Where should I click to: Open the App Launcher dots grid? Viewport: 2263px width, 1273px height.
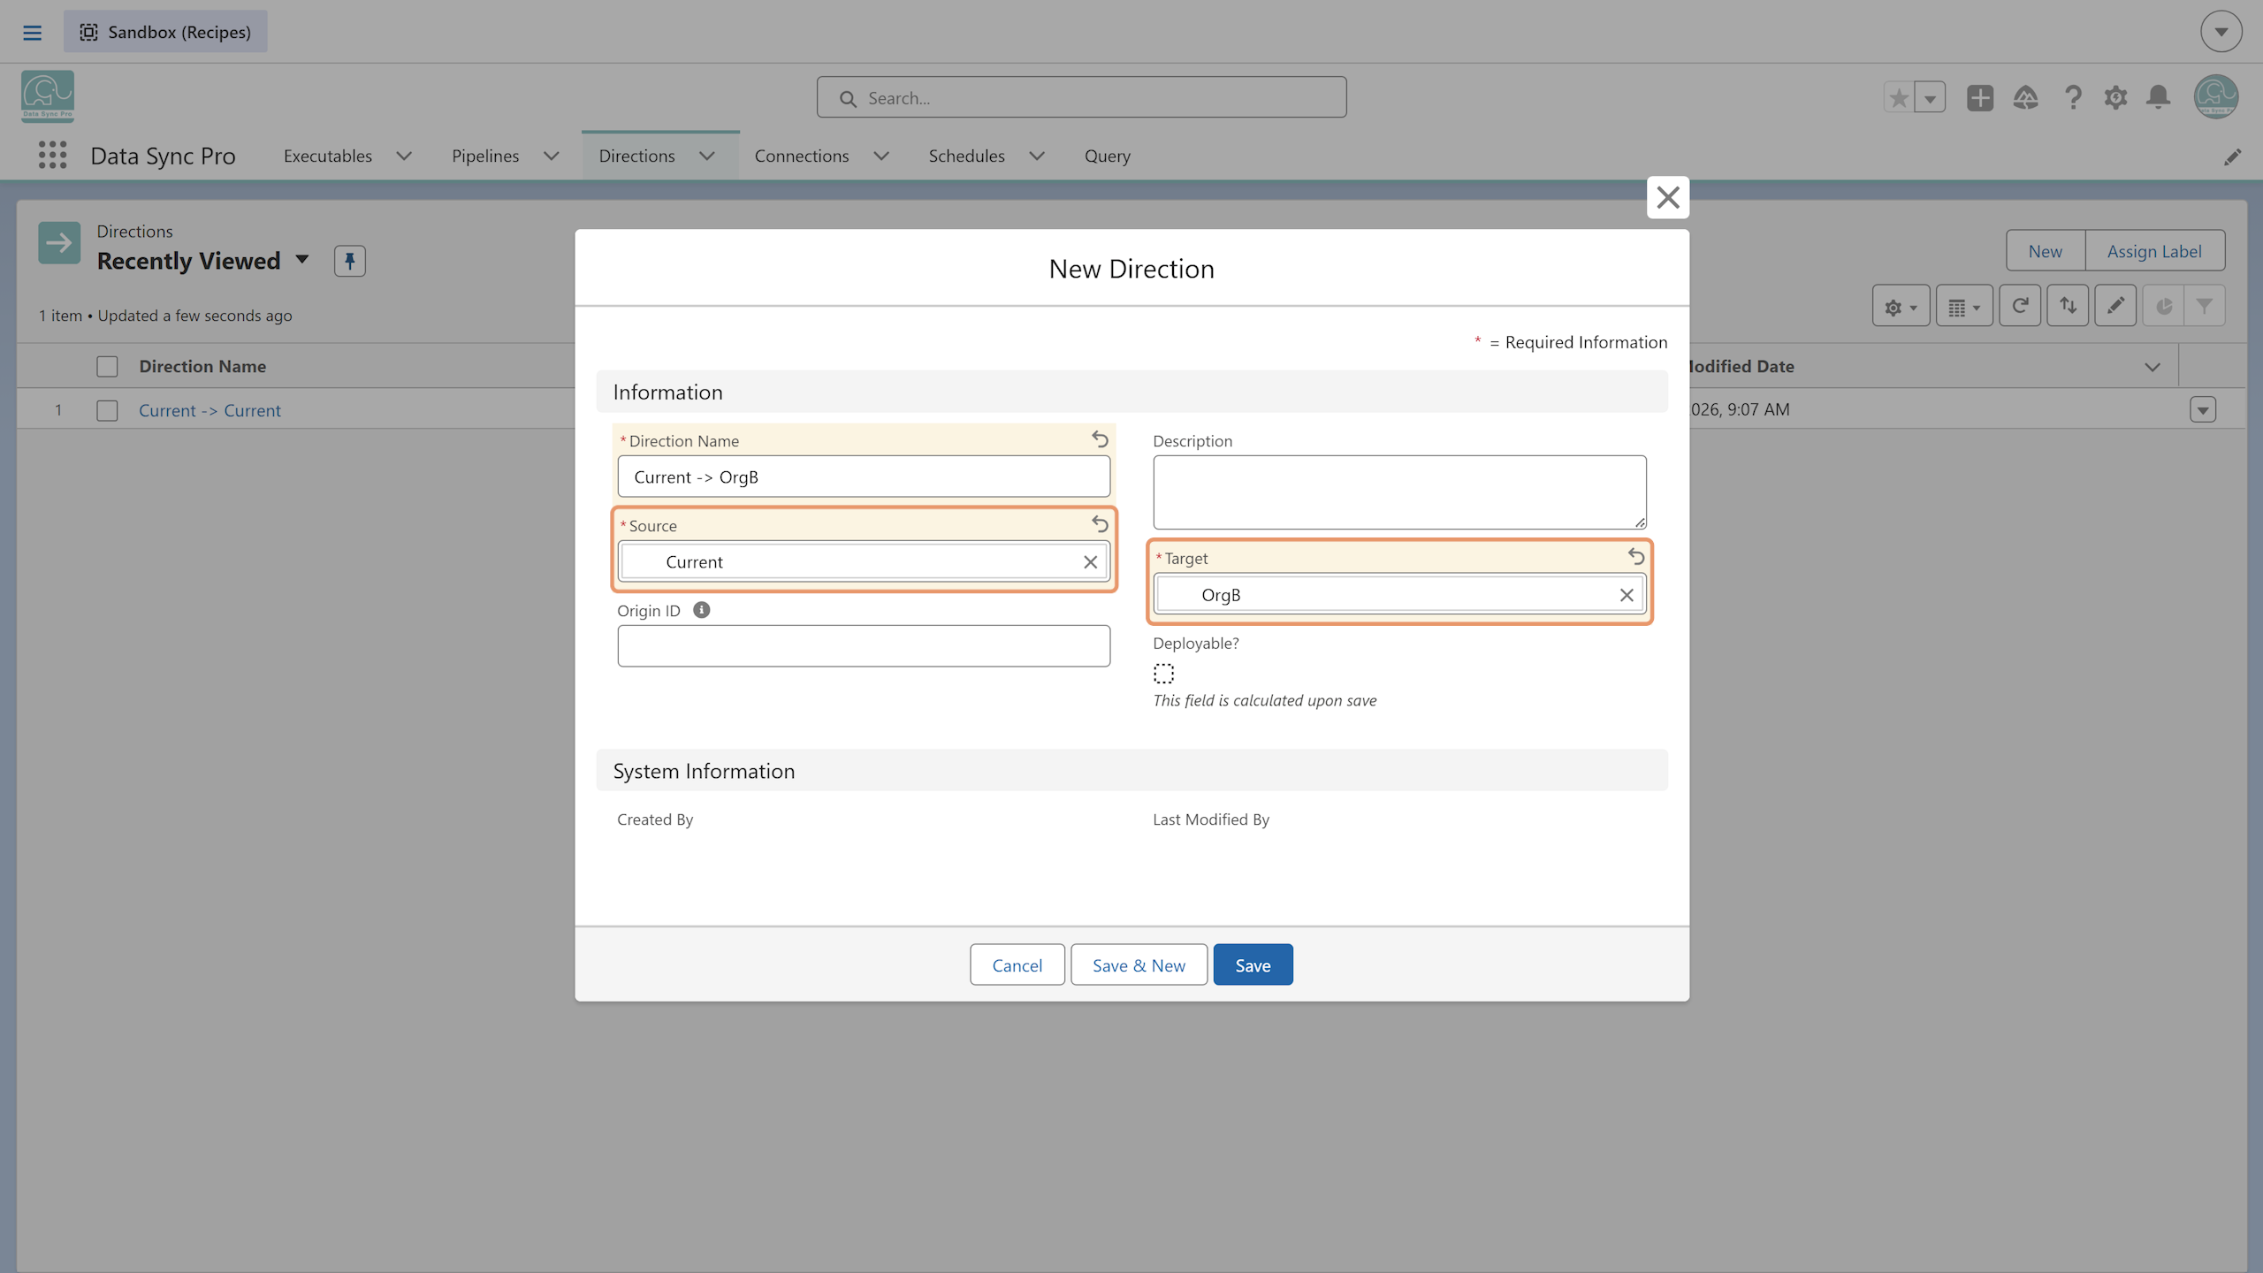pos(52,156)
